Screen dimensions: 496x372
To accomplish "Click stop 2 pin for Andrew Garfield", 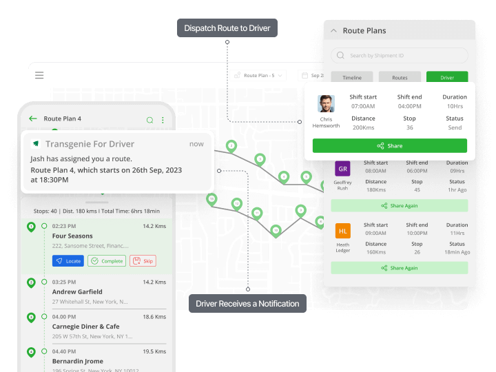I will point(31,283).
